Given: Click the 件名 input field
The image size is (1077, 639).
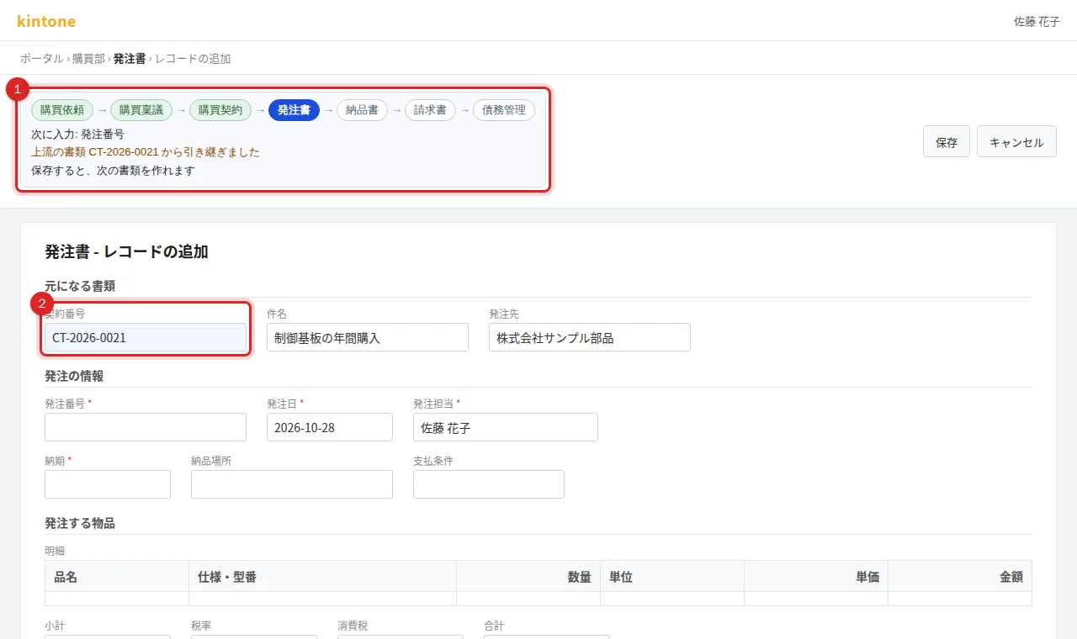Looking at the screenshot, I should [368, 337].
